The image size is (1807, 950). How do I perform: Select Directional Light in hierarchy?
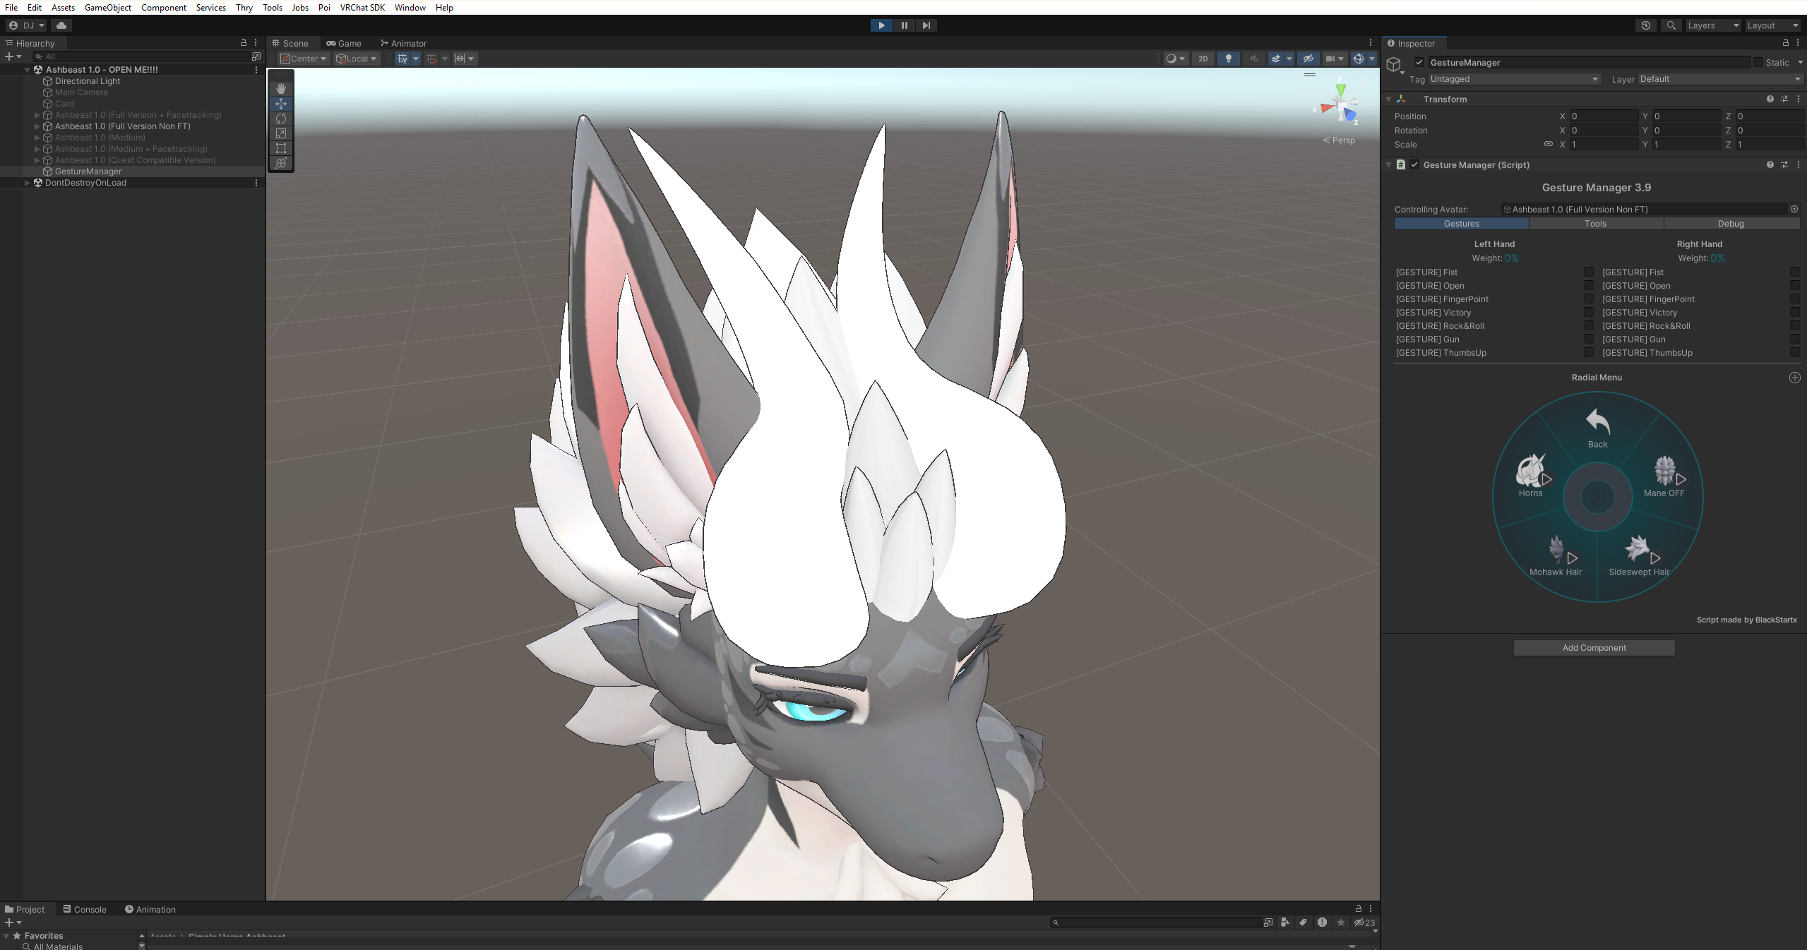(x=88, y=81)
